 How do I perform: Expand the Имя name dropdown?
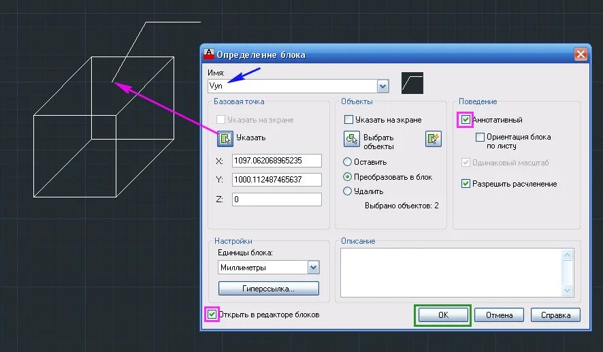pos(382,86)
